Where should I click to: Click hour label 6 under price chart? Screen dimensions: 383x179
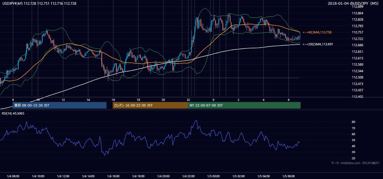[289, 100]
